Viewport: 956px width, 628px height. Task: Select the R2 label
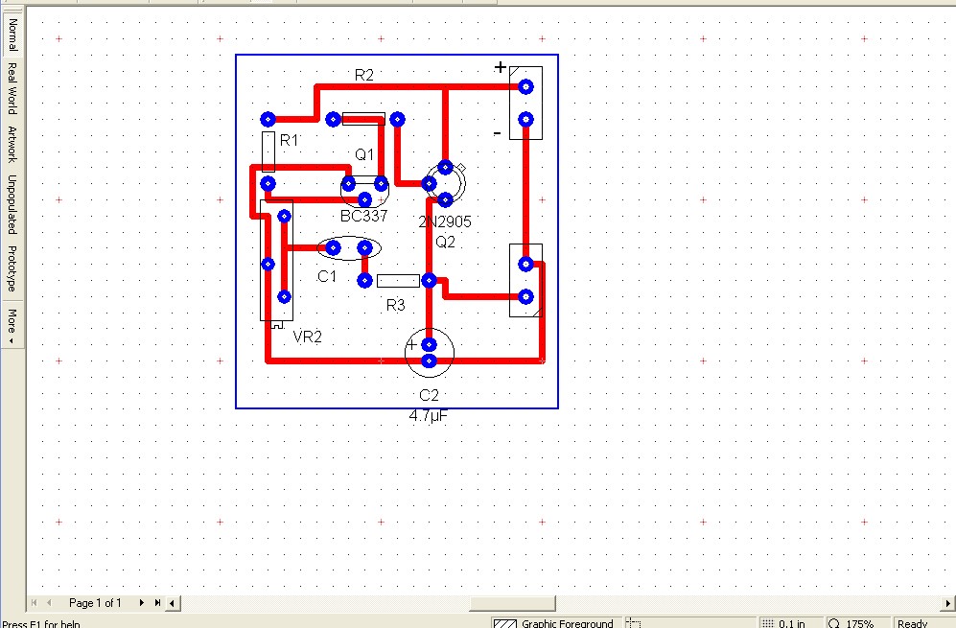[364, 75]
